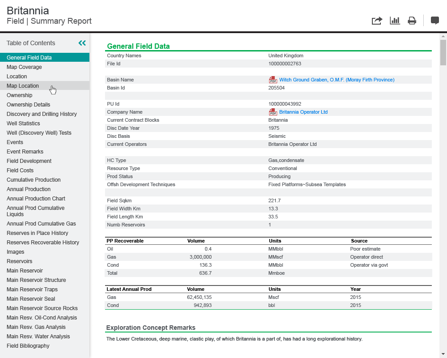Viewport: 447px width, 358px height.
Task: Go to Discovery and Drilling History
Action: pyautogui.click(x=42, y=114)
